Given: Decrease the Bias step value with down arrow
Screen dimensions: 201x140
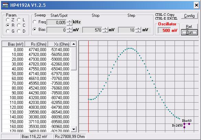Looking at the screenshot, I should (x=138, y=31).
